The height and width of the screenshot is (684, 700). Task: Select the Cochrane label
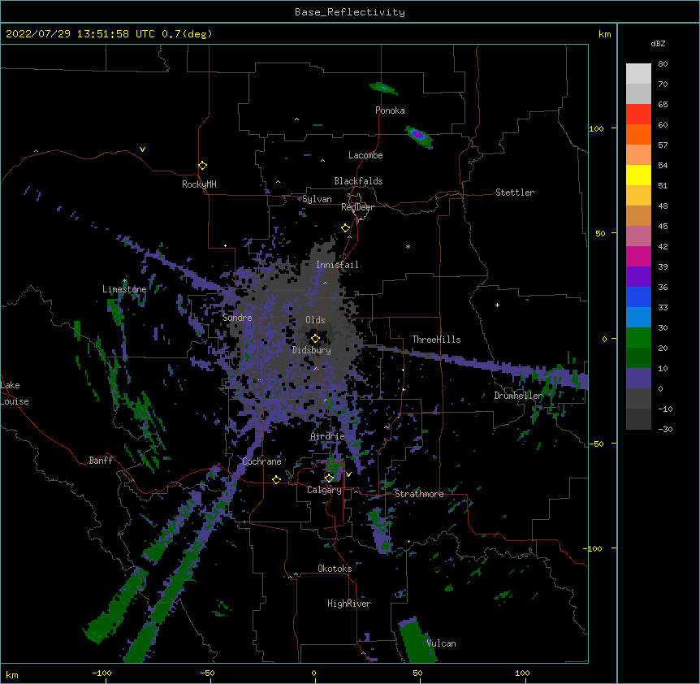coord(261,461)
